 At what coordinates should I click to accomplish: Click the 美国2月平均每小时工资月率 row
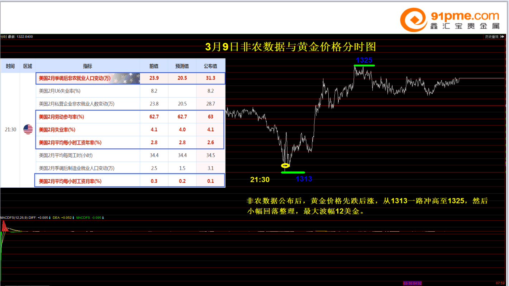coord(70,181)
